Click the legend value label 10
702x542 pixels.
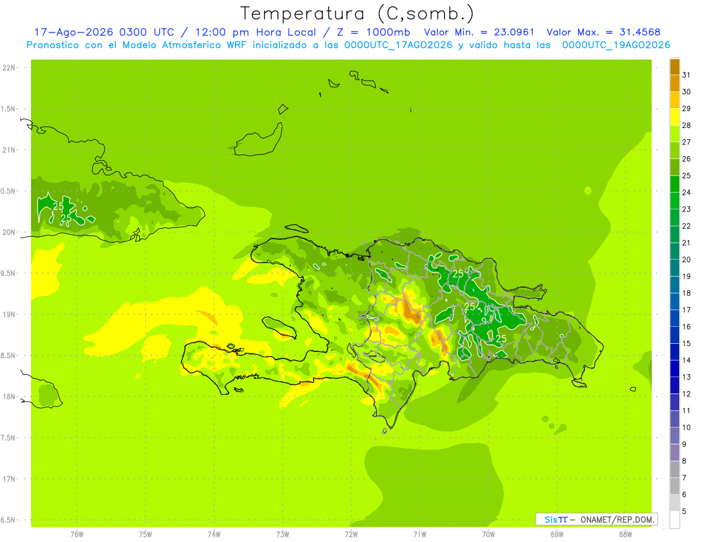687,427
